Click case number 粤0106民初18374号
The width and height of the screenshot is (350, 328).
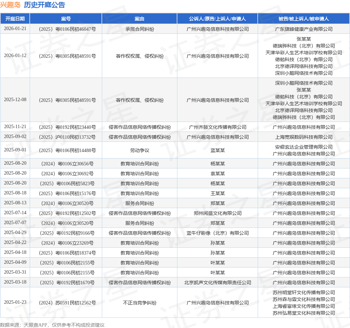point(67,253)
